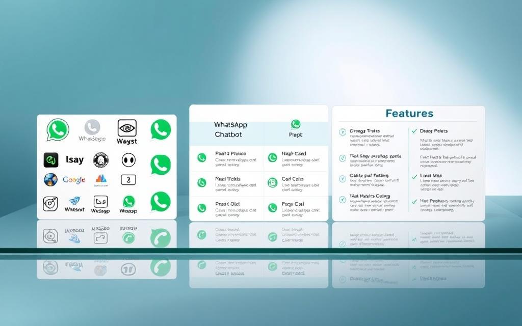The width and height of the screenshot is (522, 326).
Task: Click the outlined WhatsApp logo beside the gray phone icon
Action: click(58, 130)
